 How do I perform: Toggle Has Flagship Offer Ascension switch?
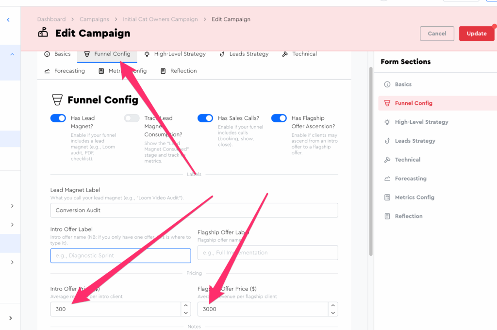pyautogui.click(x=279, y=118)
